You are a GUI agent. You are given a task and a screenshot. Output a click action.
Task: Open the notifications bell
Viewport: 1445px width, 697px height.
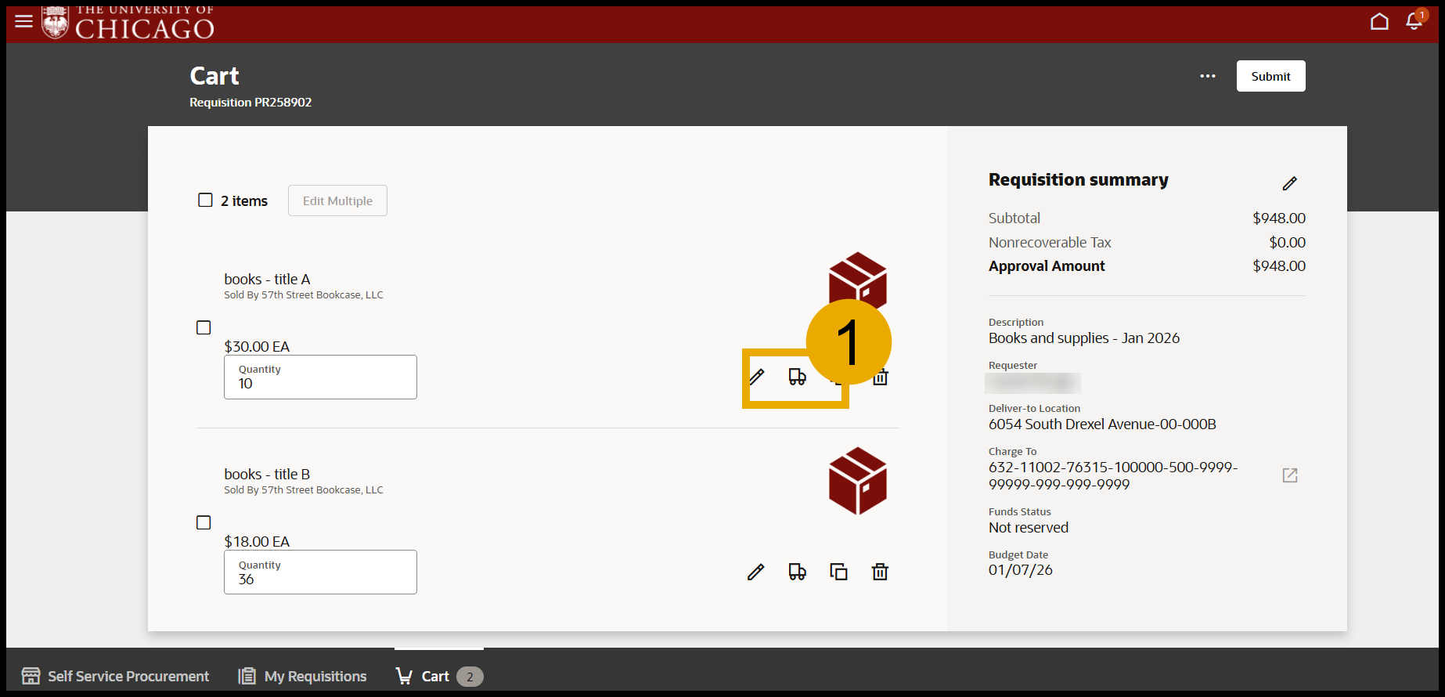[1414, 21]
